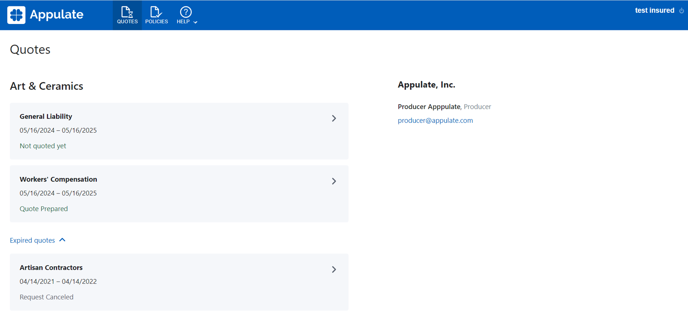688x315 pixels.
Task: Click the Quote Prepared status text
Action: [x=44, y=209]
